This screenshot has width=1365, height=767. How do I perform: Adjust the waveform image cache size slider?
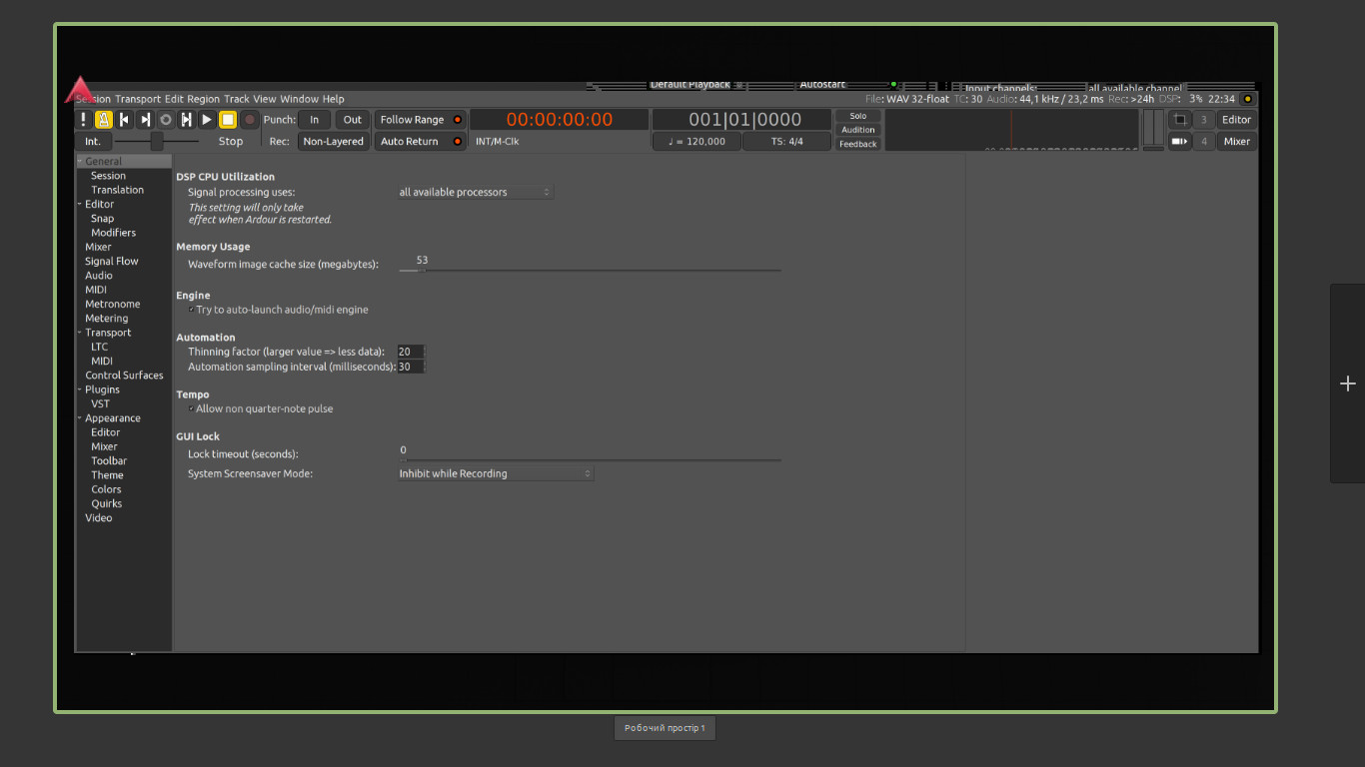point(422,270)
